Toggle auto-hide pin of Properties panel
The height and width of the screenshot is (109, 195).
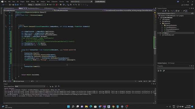click(x=192, y=66)
